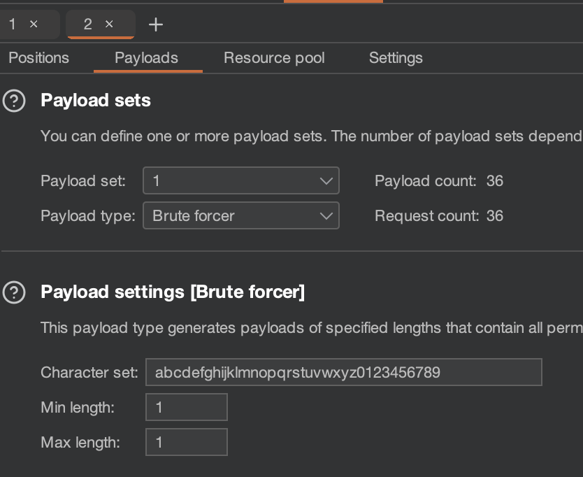Open help for Payload sets section
Viewport: 583px width, 477px height.
[x=14, y=101]
